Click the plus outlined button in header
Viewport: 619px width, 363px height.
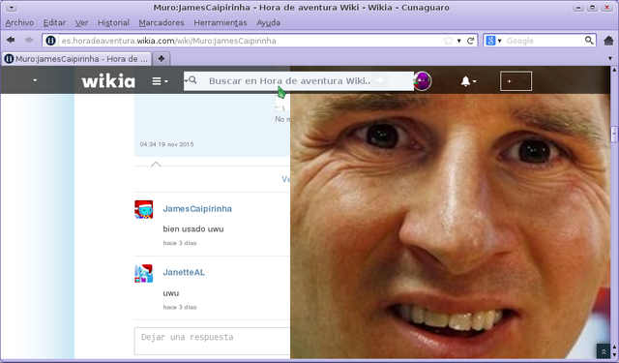pos(516,81)
